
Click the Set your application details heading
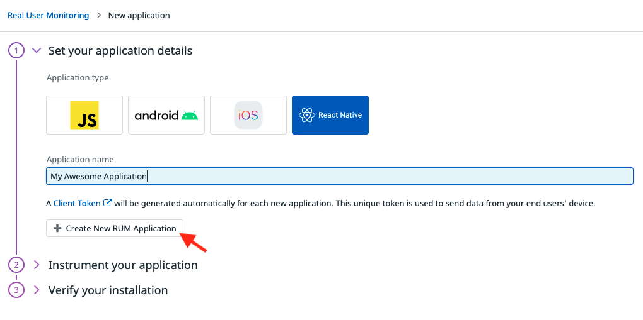(x=120, y=50)
